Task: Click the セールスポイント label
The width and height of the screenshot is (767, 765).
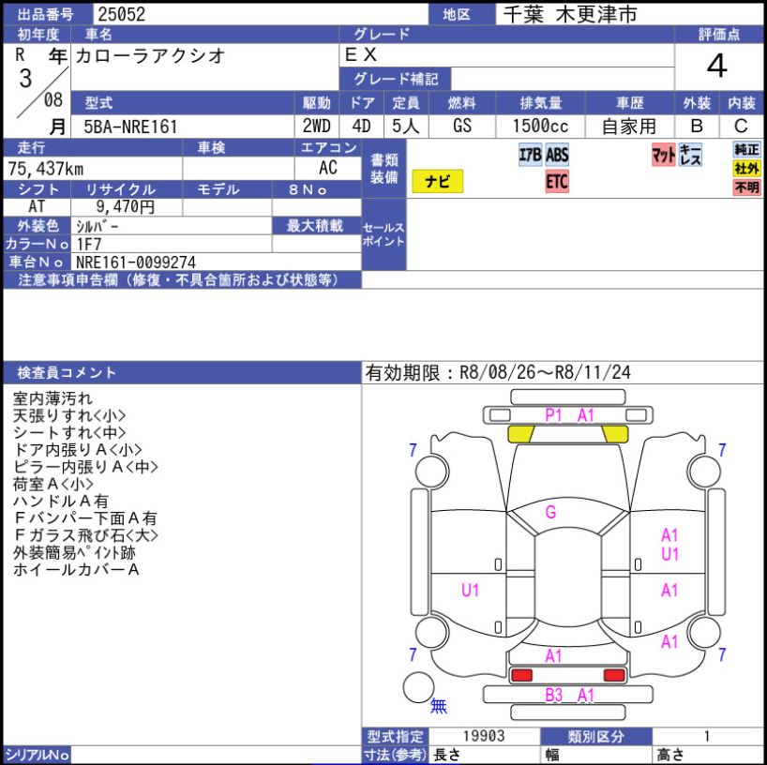Action: [x=383, y=234]
